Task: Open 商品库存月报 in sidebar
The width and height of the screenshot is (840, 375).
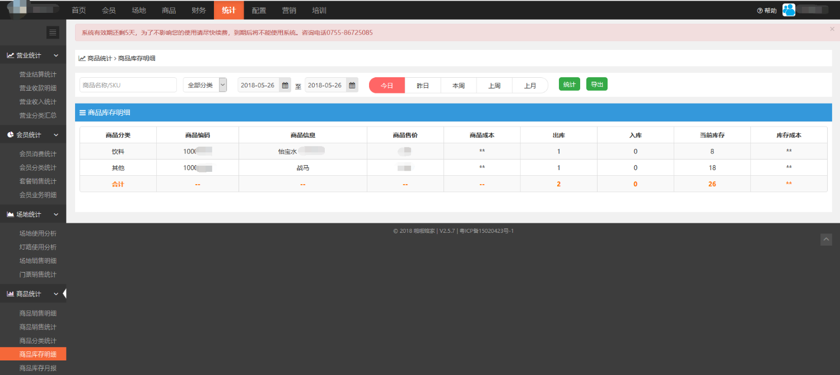Action: click(x=38, y=368)
